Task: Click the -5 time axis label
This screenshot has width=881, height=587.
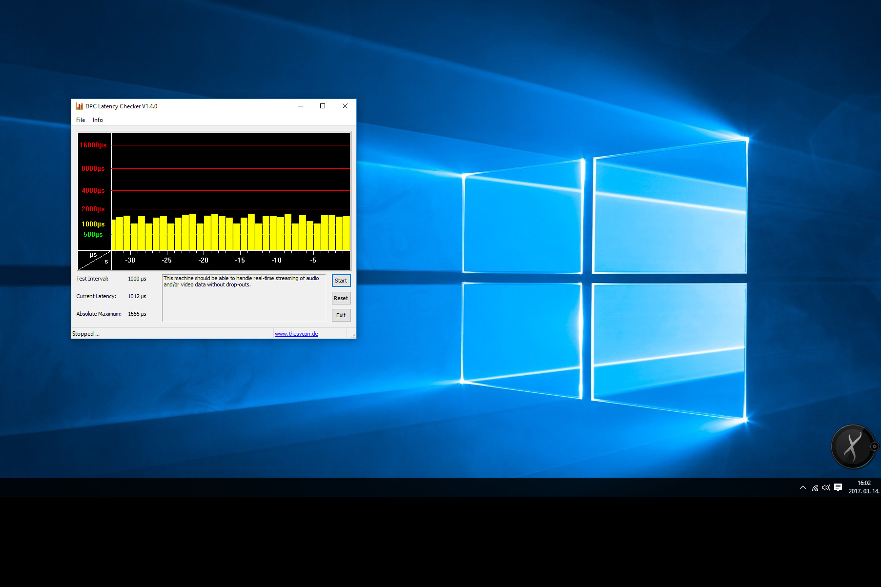Action: pyautogui.click(x=313, y=260)
